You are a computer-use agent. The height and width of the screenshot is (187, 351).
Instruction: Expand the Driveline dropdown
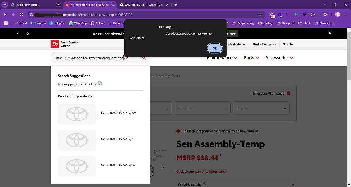click(261, 108)
